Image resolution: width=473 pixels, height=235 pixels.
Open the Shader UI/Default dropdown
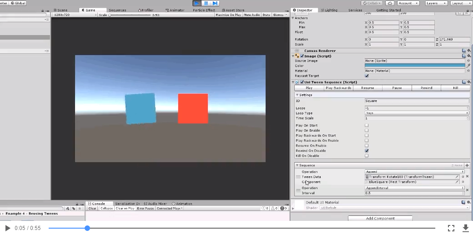coord(394,208)
